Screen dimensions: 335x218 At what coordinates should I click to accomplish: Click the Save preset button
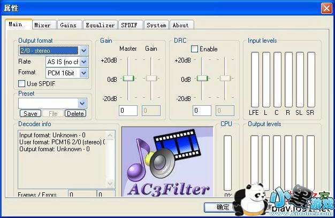coord(31,113)
